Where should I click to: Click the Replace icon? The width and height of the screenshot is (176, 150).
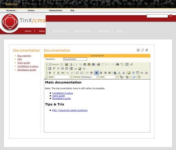point(122,64)
